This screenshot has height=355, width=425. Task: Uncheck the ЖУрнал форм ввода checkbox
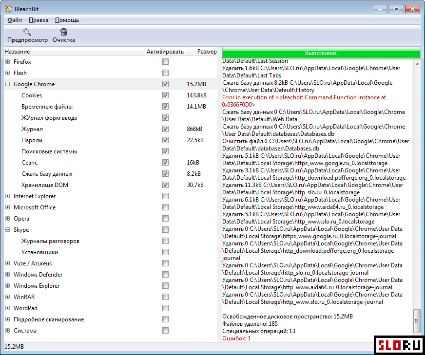165,118
